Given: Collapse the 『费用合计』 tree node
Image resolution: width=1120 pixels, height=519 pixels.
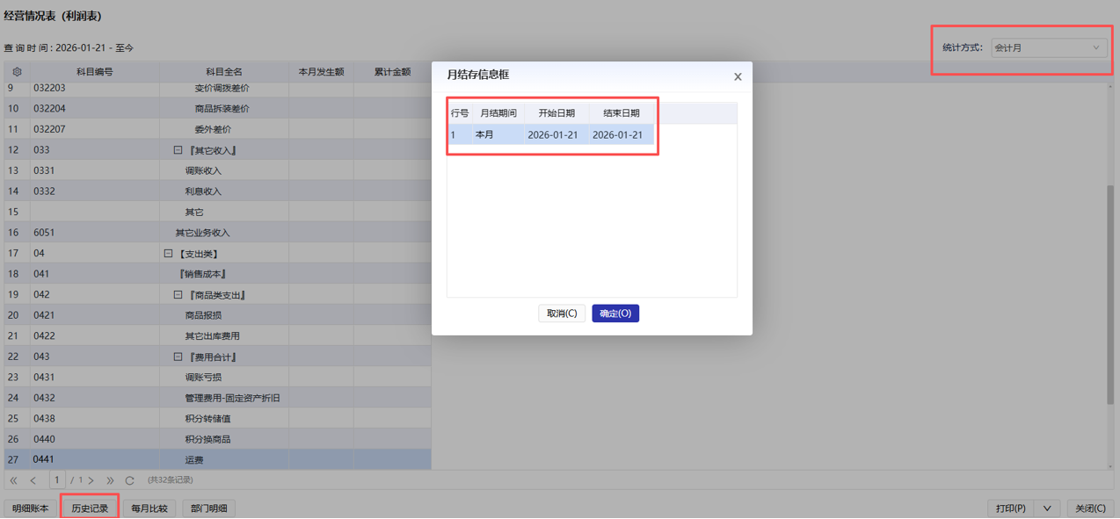Looking at the screenshot, I should point(178,357).
